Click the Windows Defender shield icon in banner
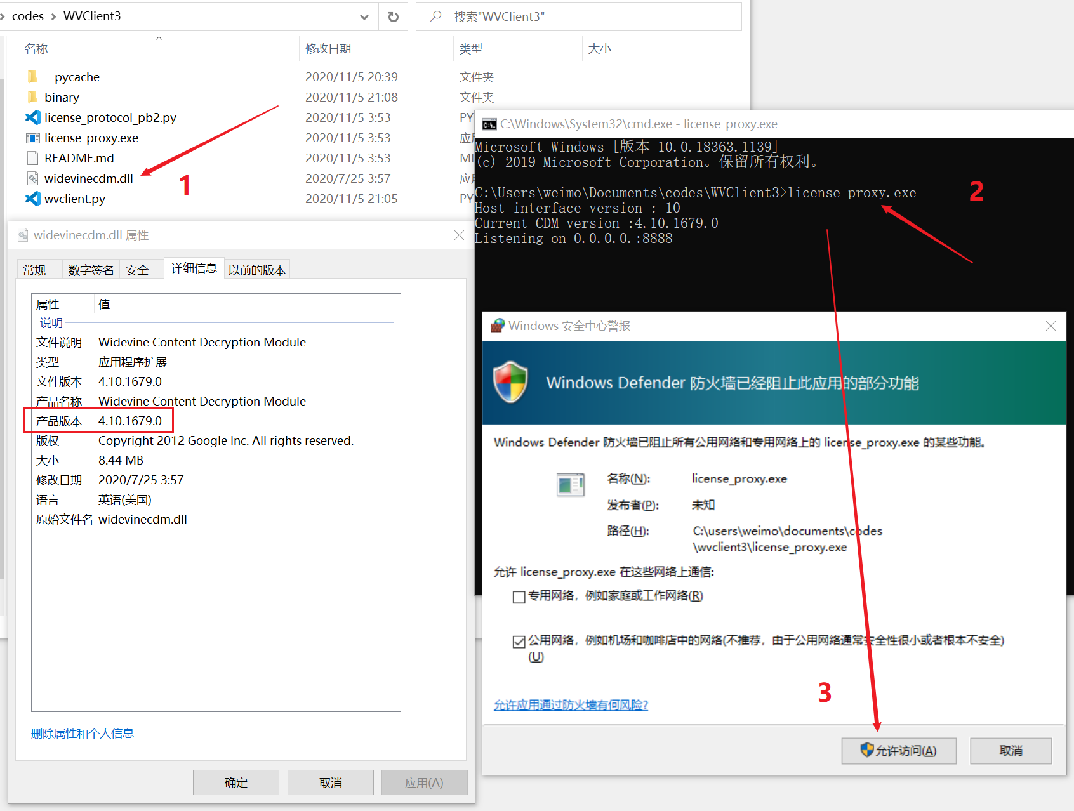This screenshot has width=1074, height=811. coord(511,382)
